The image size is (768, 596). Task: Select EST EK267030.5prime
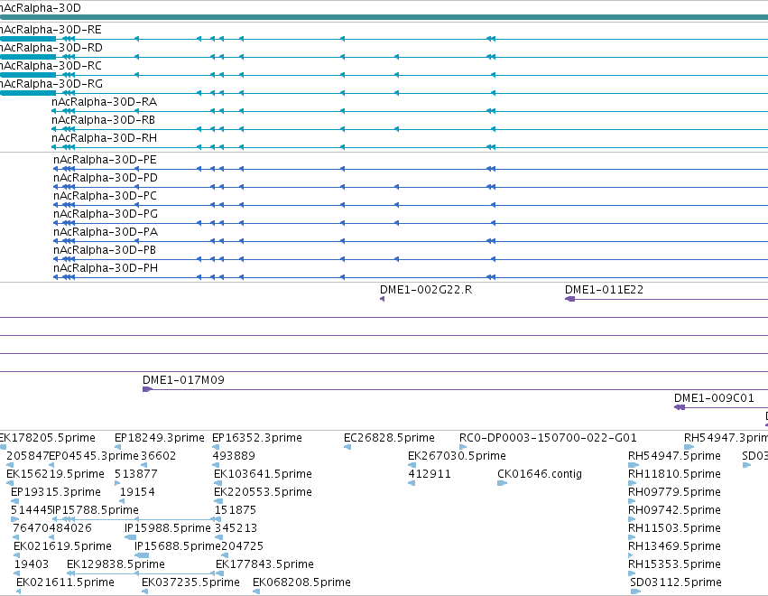click(457, 456)
